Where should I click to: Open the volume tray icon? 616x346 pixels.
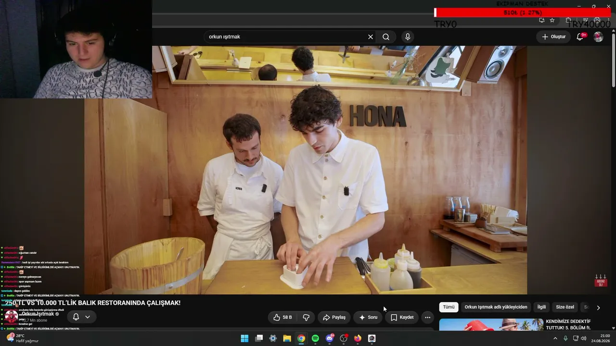point(584,338)
